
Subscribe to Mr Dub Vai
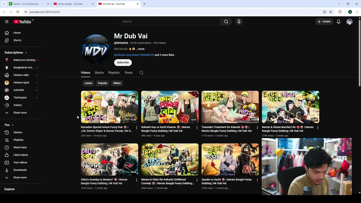pos(123,63)
